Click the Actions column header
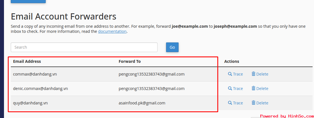Image resolution: width=314 pixels, height=118 pixels. [232, 61]
